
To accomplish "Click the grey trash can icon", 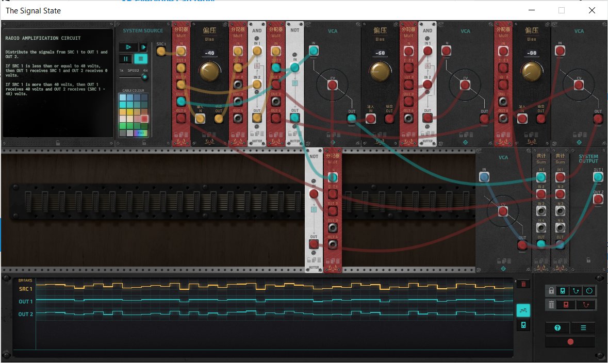I will point(551,305).
